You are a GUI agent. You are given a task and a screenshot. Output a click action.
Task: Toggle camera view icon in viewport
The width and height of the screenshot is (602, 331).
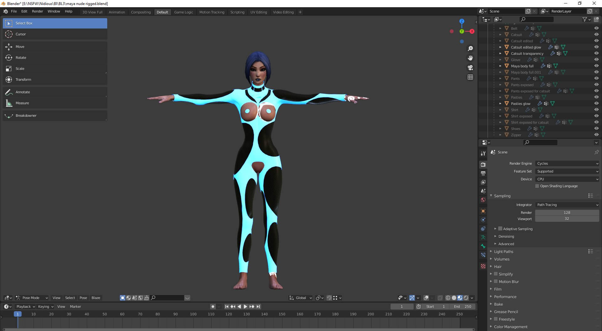470,68
